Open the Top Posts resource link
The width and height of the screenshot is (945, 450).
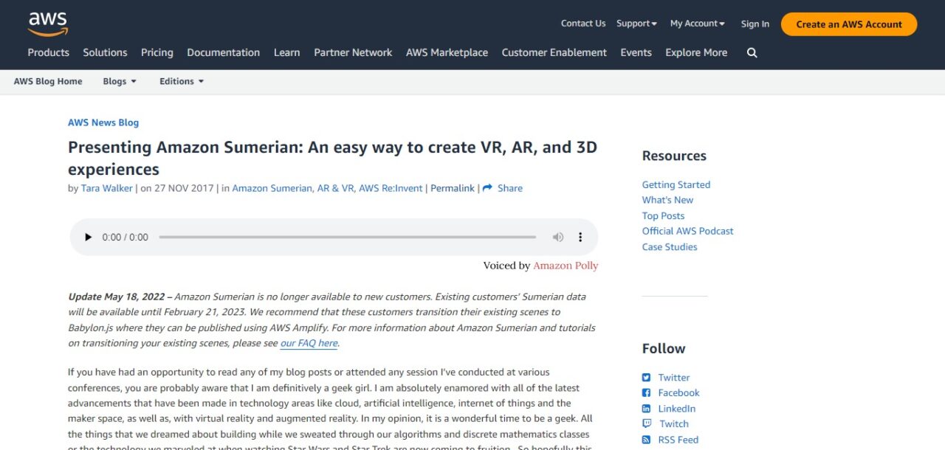663,215
